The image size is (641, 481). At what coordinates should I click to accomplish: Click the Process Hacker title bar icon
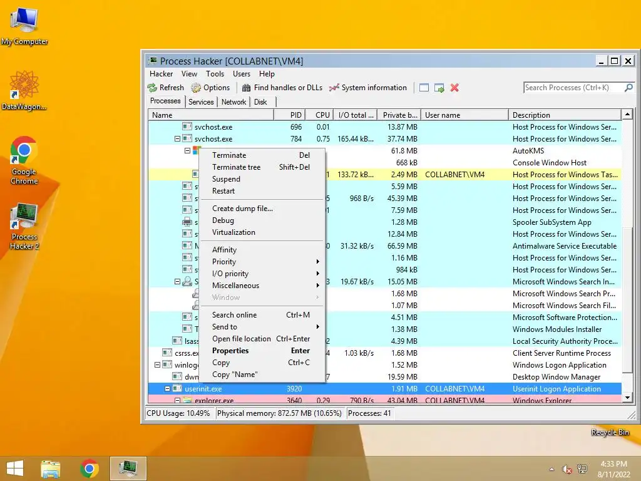point(153,61)
